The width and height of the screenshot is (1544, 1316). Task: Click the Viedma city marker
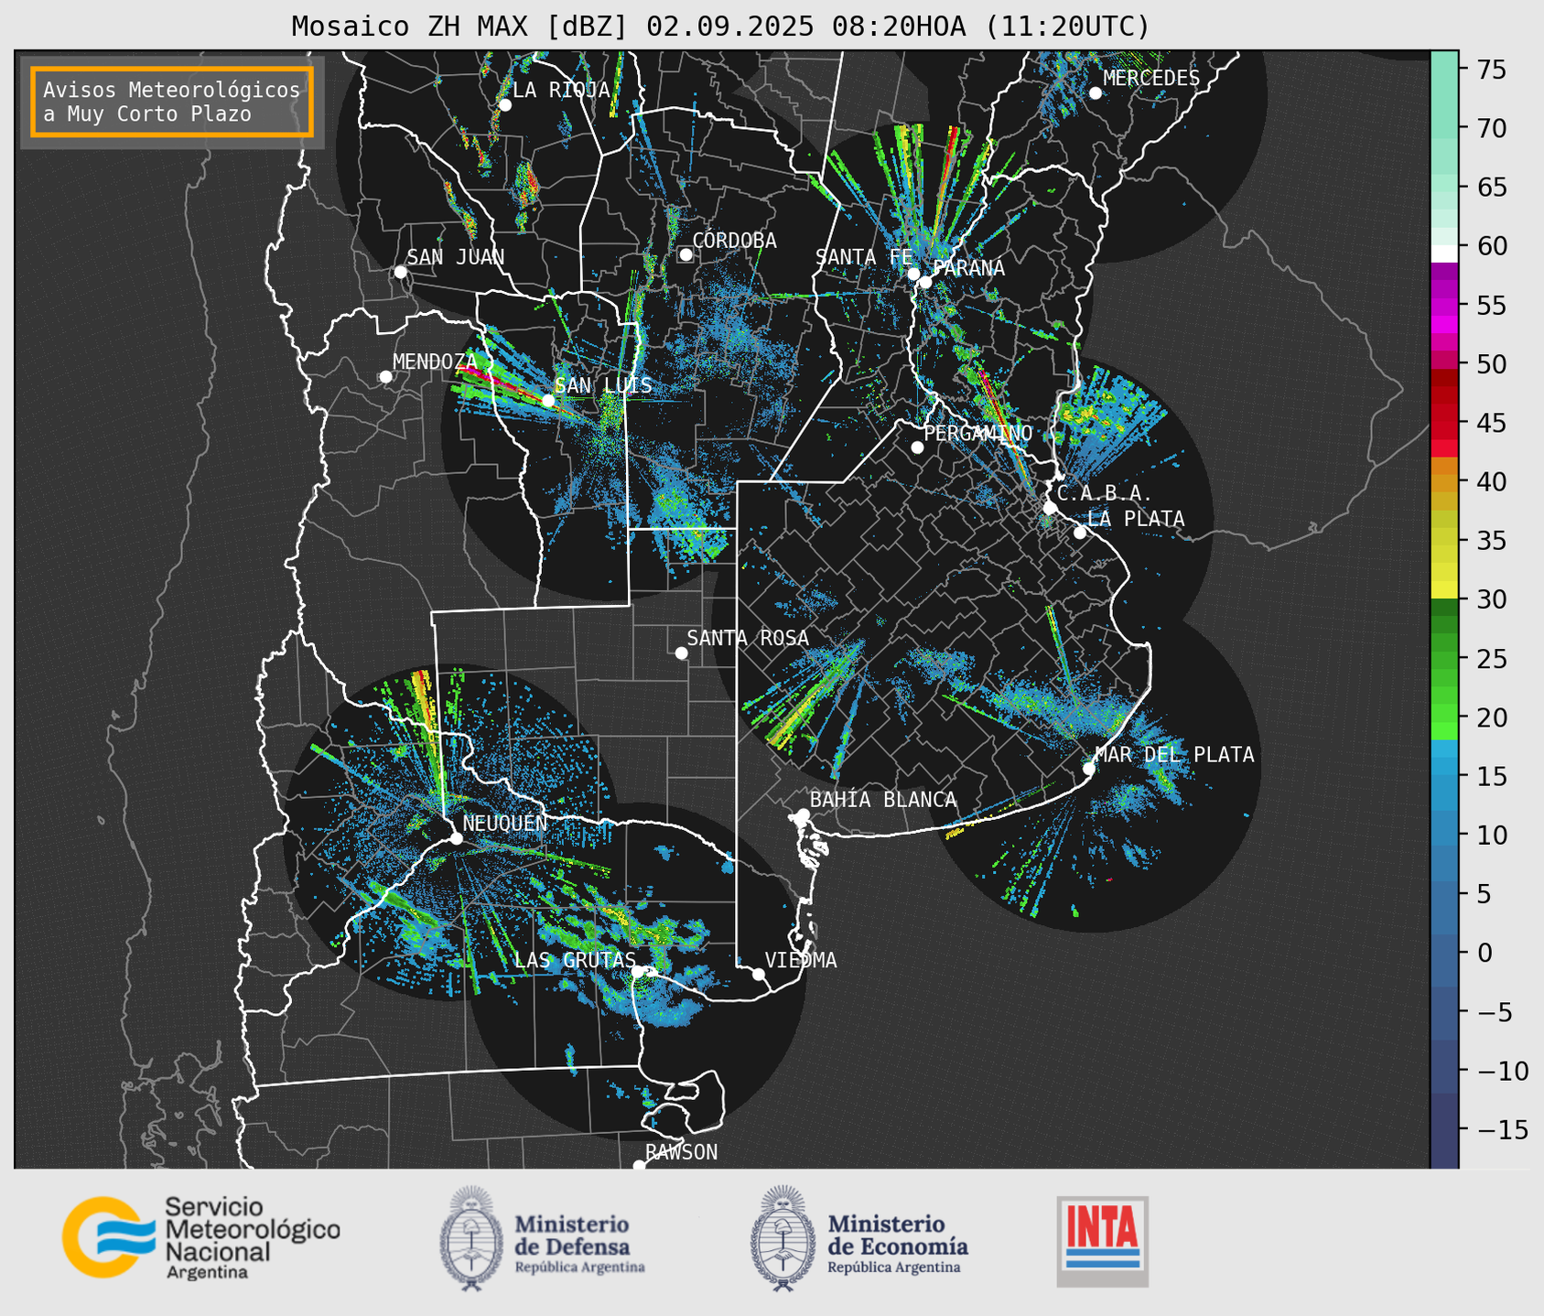coord(759,974)
